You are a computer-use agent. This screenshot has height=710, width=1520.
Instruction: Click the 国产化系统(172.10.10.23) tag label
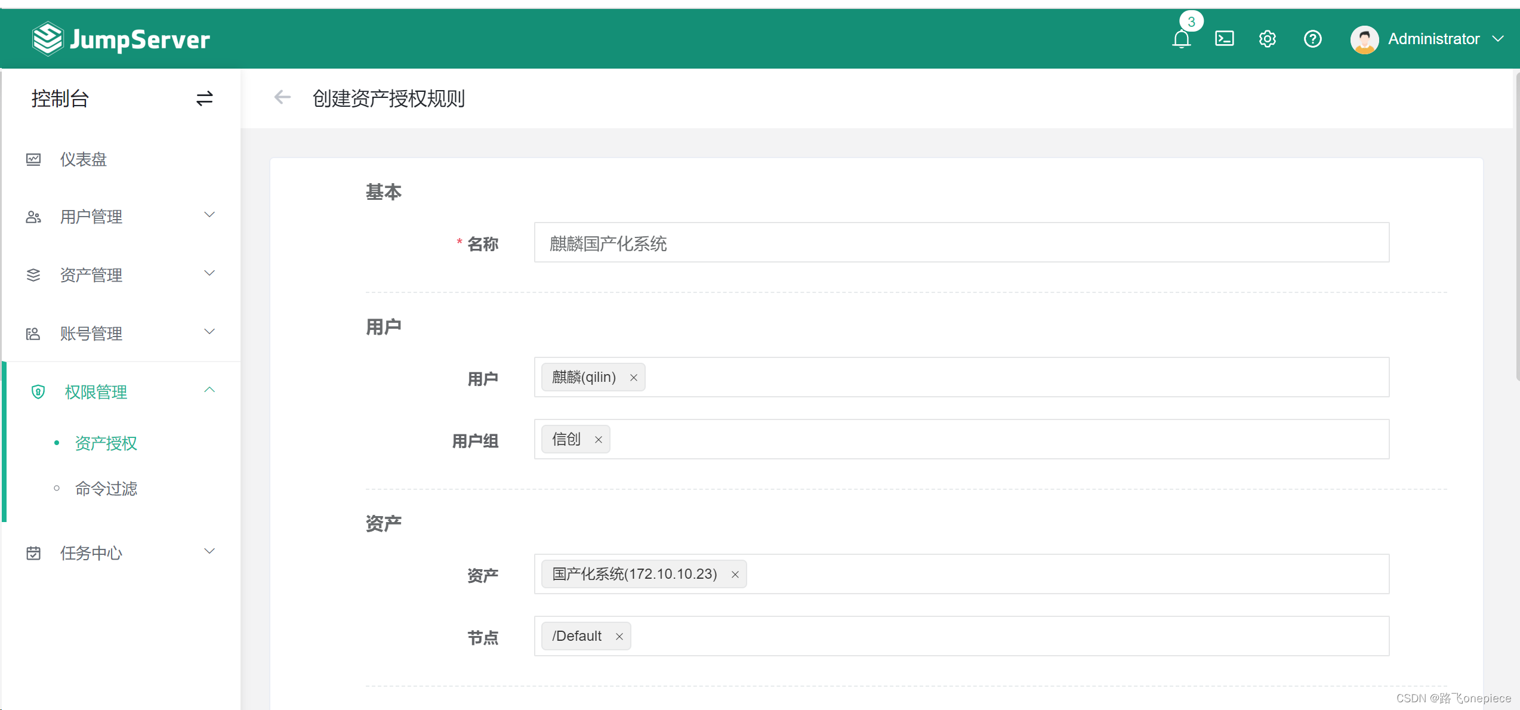[x=634, y=574]
